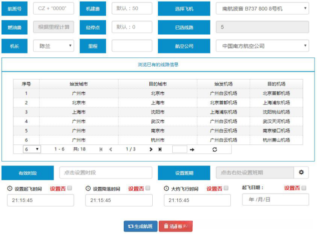Click the approximate flight time input
The image size is (317, 234).
tap(197, 200)
